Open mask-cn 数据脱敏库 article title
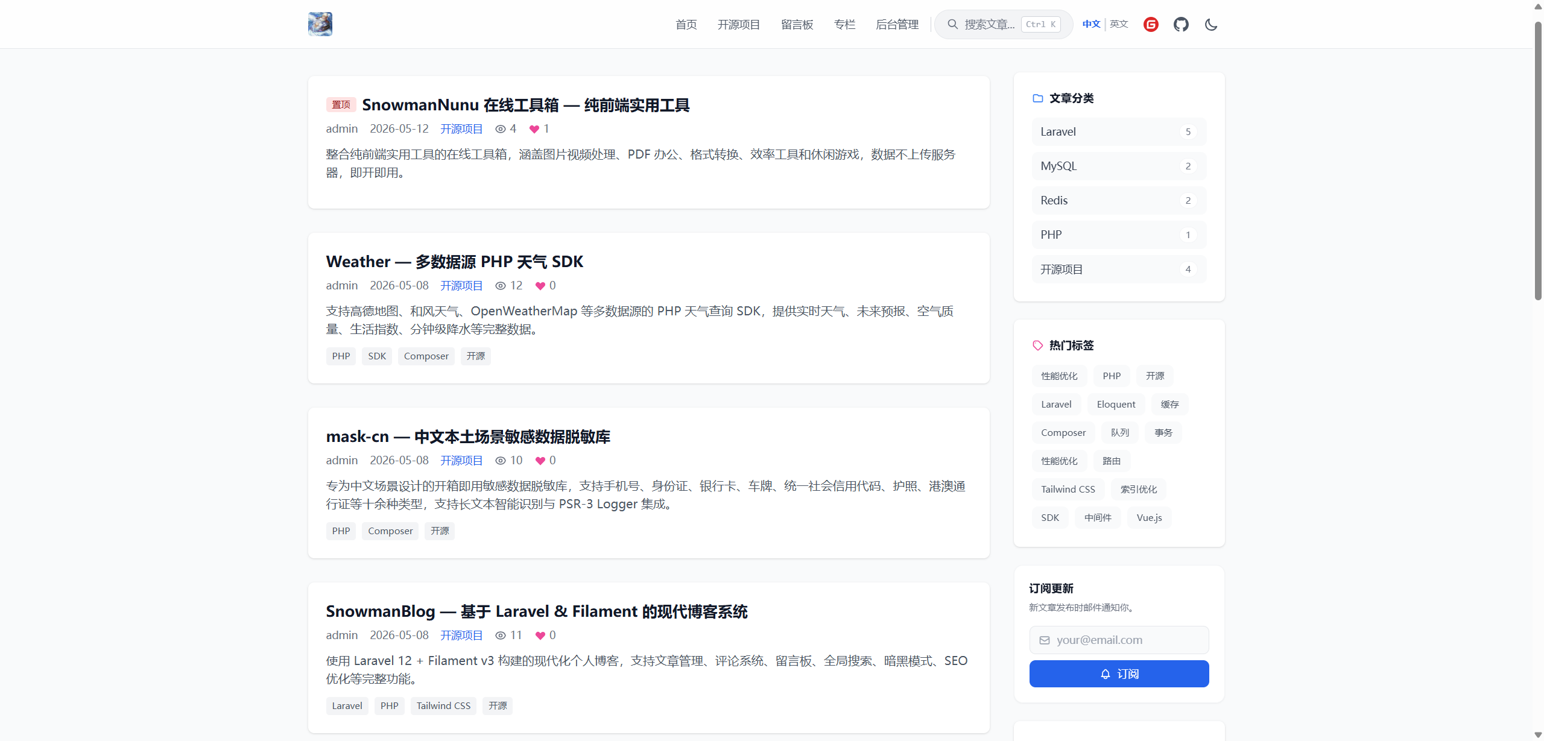The height and width of the screenshot is (741, 1544). pos(468,437)
